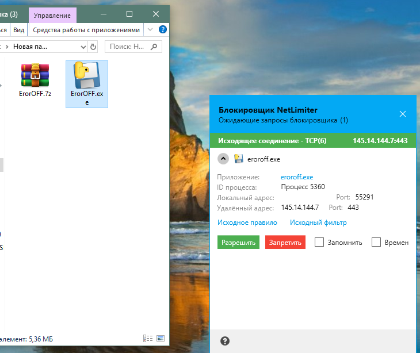Open NetLimiter help question mark icon
Screen dimensions: 420x353
(x=225, y=341)
